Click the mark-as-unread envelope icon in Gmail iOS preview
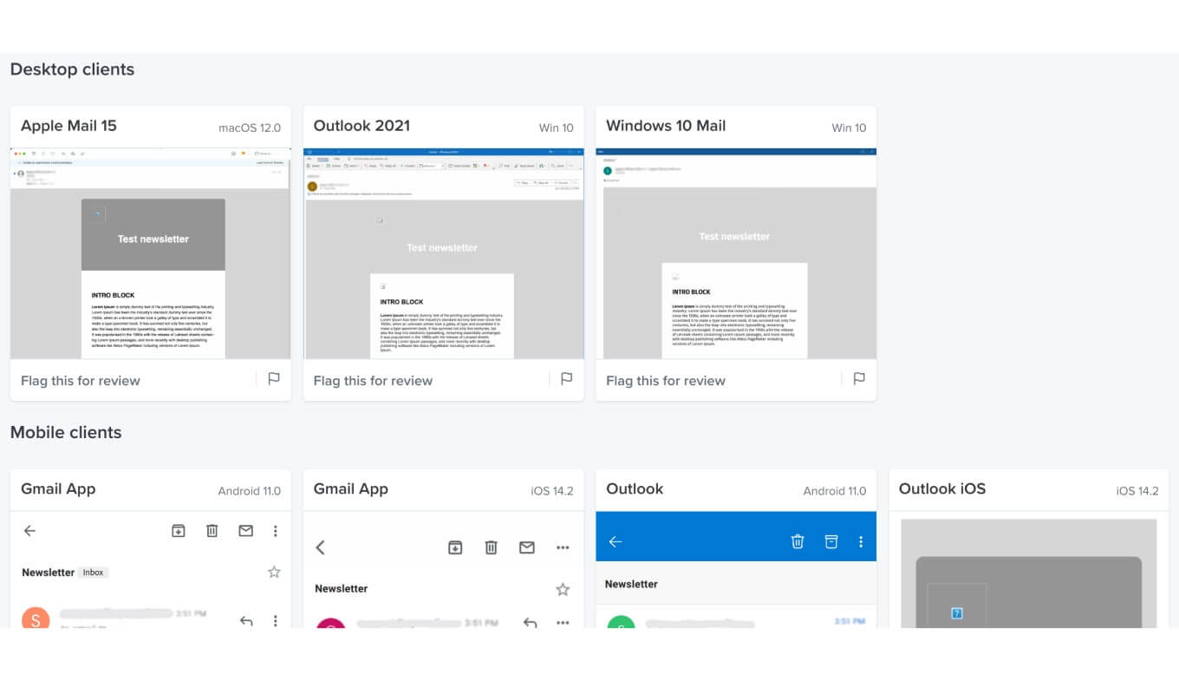The height and width of the screenshot is (681, 1179). 526,547
